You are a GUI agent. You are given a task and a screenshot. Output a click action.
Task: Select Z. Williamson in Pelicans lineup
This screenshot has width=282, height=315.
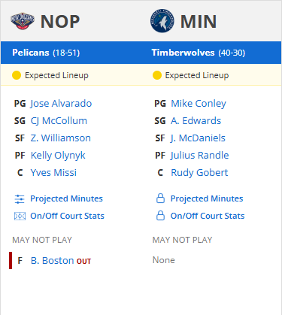click(61, 138)
